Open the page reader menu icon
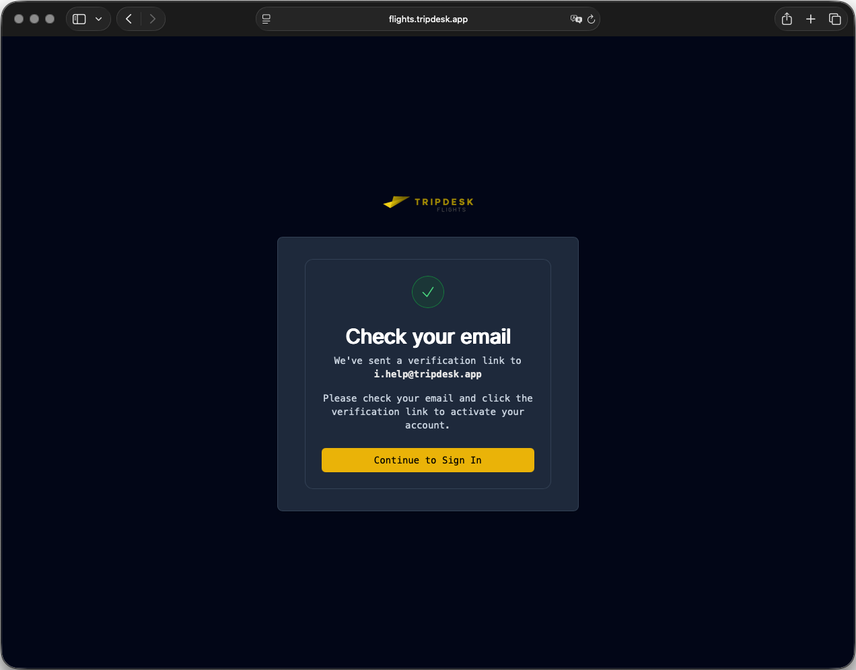 click(x=266, y=19)
